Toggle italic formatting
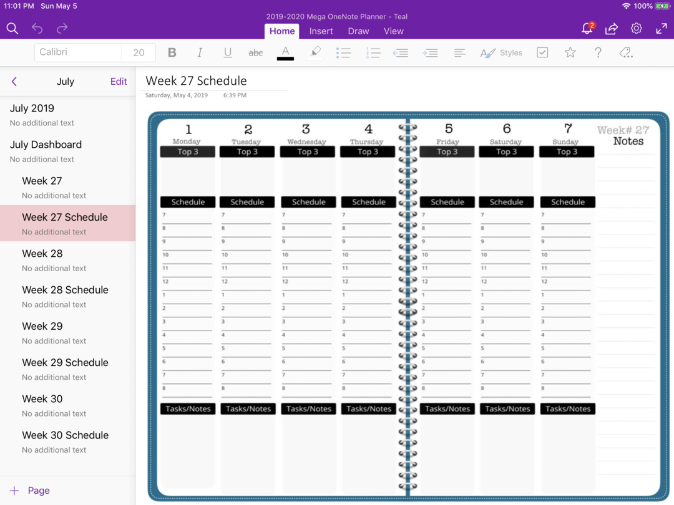The height and width of the screenshot is (505, 674). click(200, 53)
